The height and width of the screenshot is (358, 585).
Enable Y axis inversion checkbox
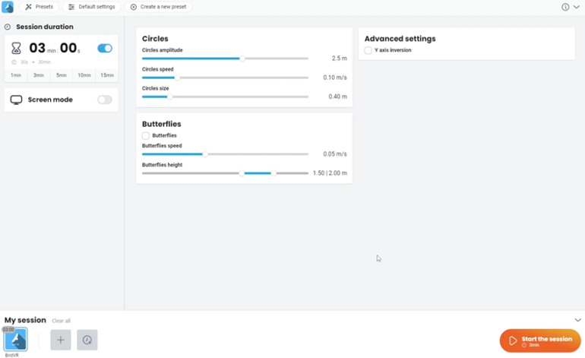tap(368, 50)
